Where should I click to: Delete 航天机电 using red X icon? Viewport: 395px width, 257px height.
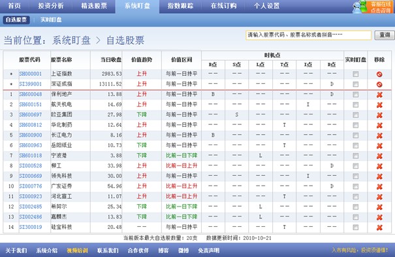coord(379,105)
